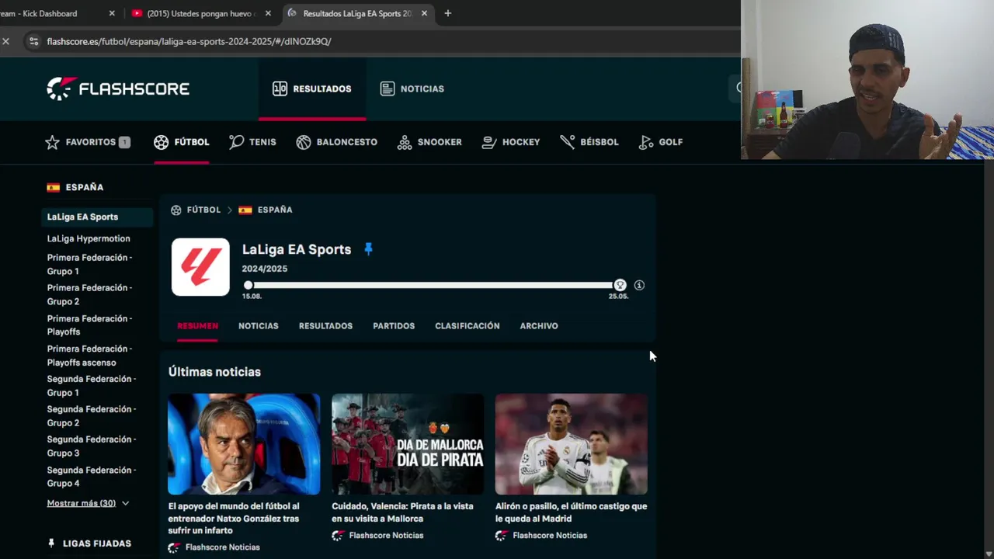The height and width of the screenshot is (559, 994).
Task: Click the site information icon in address bar
Action: coord(33,41)
